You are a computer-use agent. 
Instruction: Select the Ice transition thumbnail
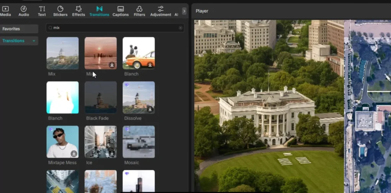click(100, 142)
